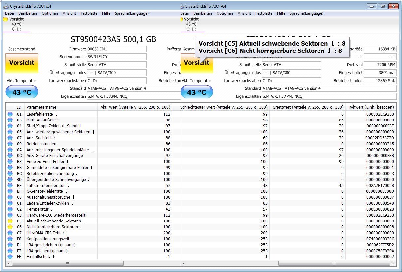Click the status circle of the UltraDMA-CRC-Fehler row
The height and width of the screenshot is (272, 402).
tap(10, 233)
